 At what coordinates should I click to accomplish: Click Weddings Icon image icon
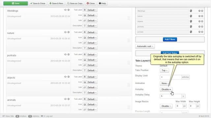(x=85, y=15)
